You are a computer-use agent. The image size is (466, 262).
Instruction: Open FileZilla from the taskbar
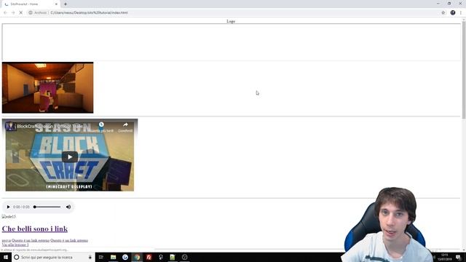pyautogui.click(x=149, y=257)
